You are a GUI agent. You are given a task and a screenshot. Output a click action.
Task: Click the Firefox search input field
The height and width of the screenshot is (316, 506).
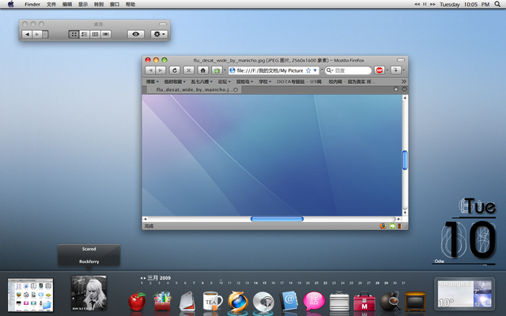pyautogui.click(x=349, y=70)
